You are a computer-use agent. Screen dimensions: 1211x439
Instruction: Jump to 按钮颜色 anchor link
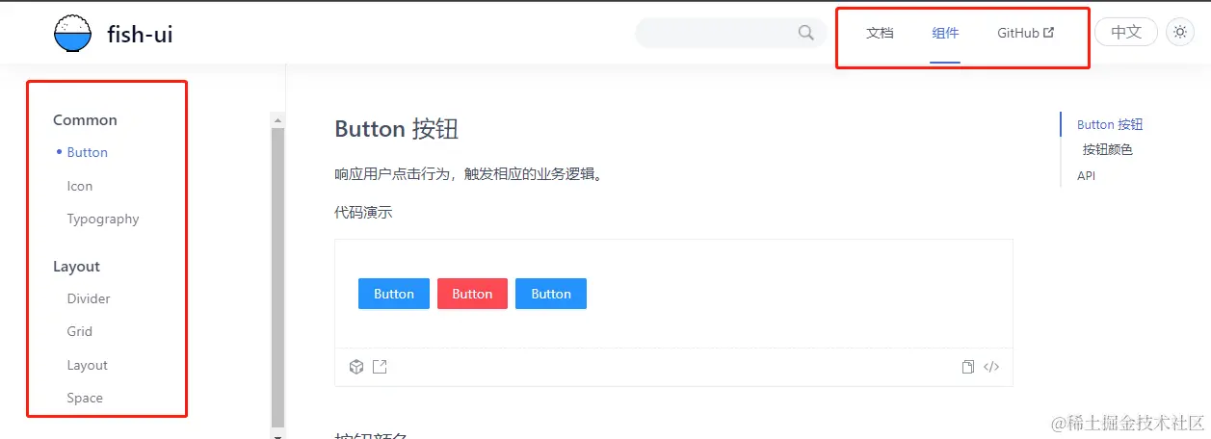click(1108, 149)
